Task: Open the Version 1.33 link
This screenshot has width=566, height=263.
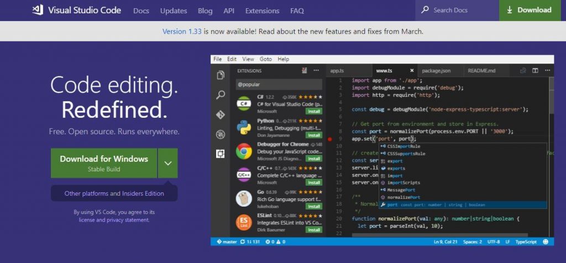Action: 182,31
